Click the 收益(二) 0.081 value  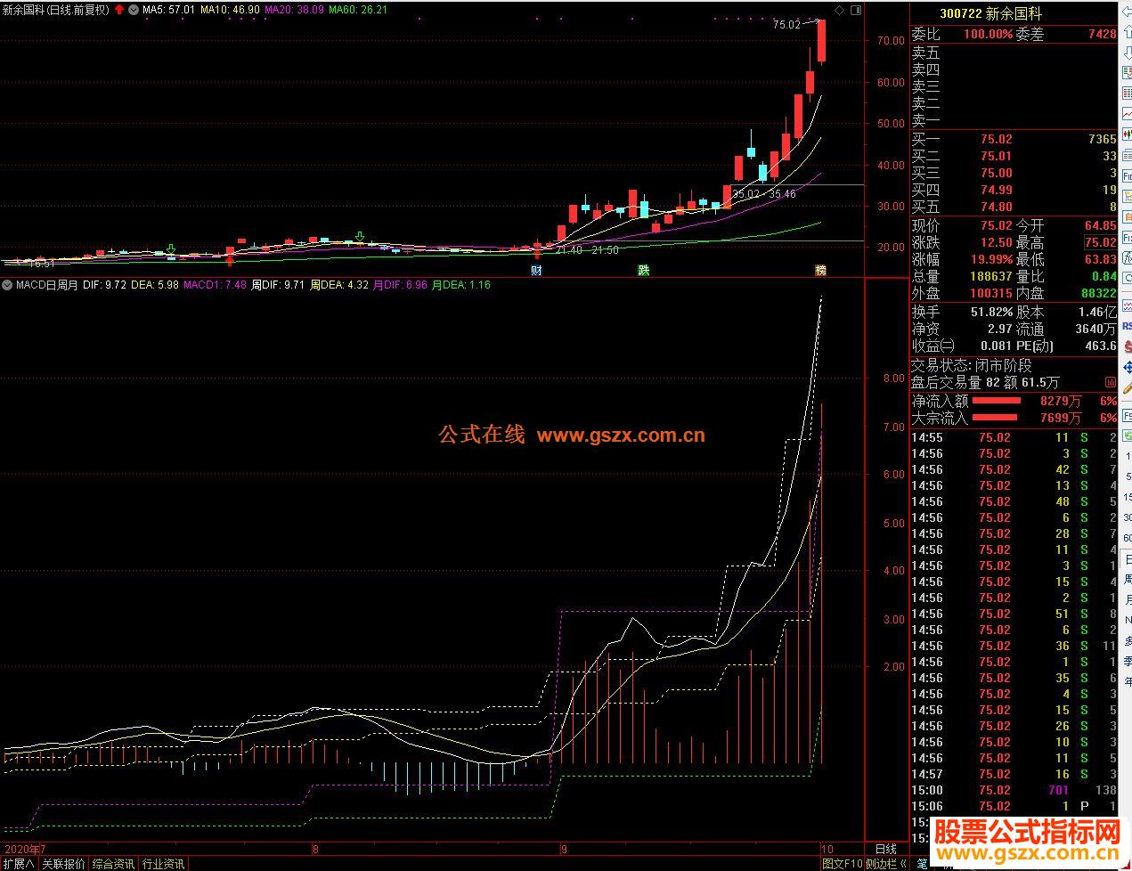[996, 346]
